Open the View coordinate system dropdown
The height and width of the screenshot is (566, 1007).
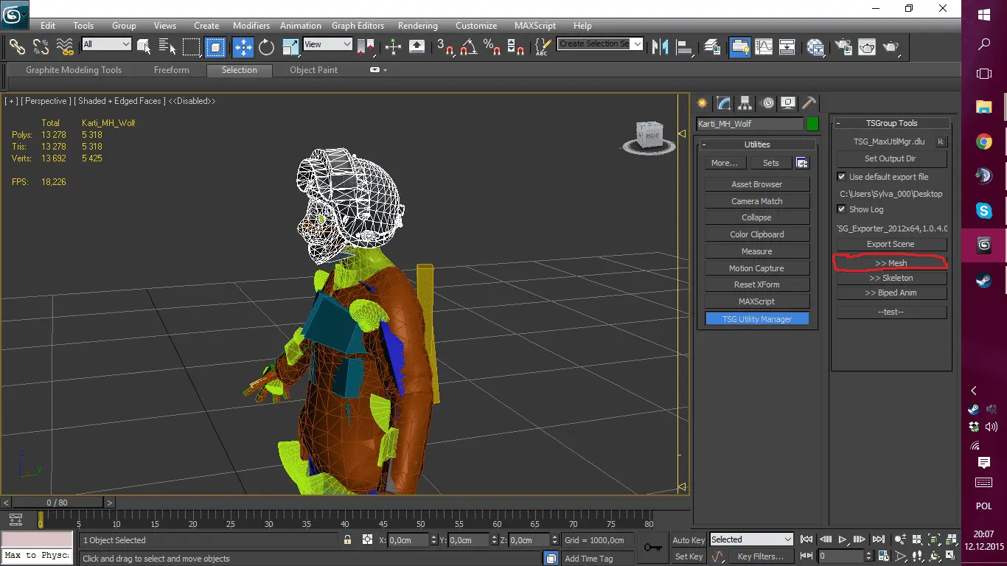coord(327,44)
